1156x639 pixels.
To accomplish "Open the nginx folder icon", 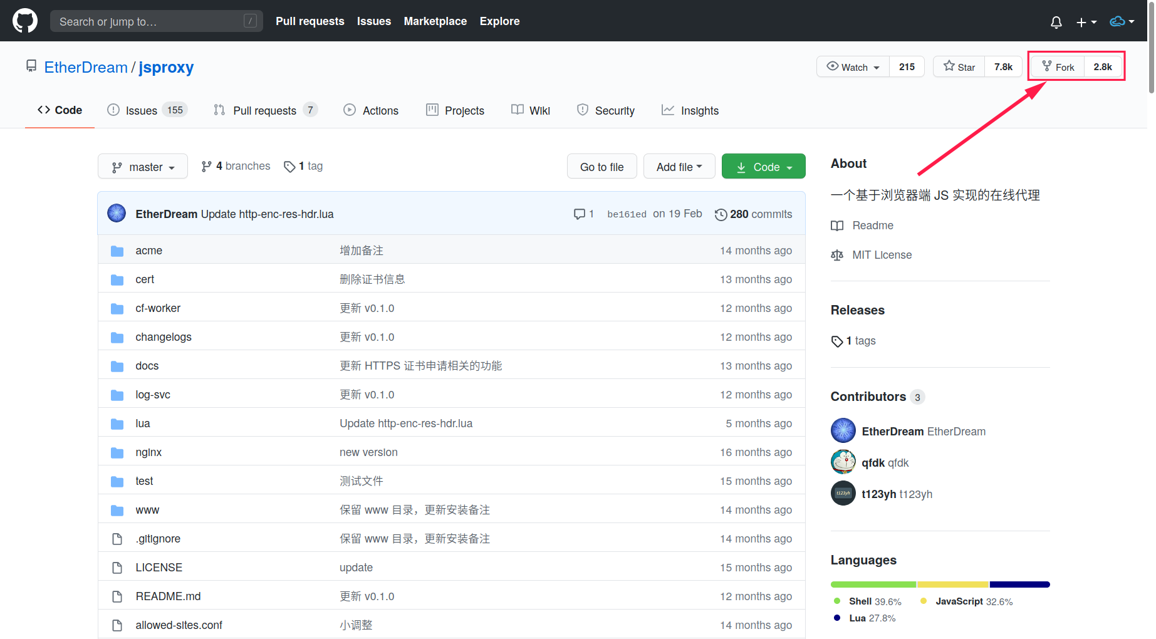I will click(x=117, y=452).
